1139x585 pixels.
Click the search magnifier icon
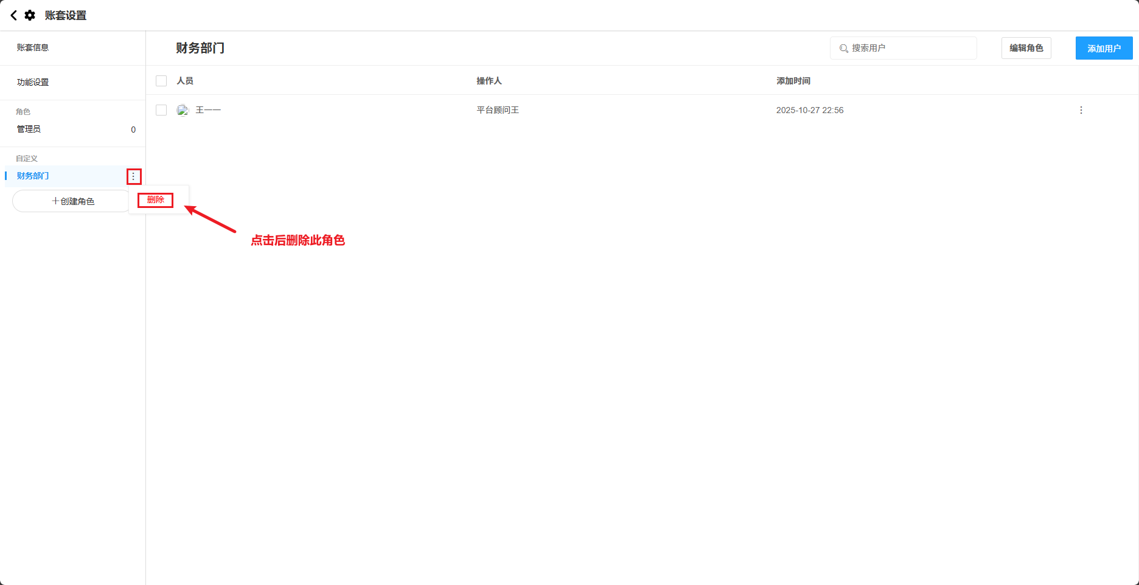pos(844,49)
